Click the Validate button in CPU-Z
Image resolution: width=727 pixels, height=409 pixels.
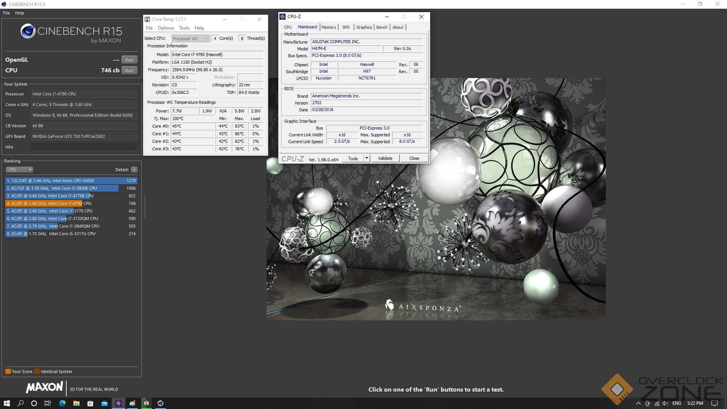coord(385,158)
